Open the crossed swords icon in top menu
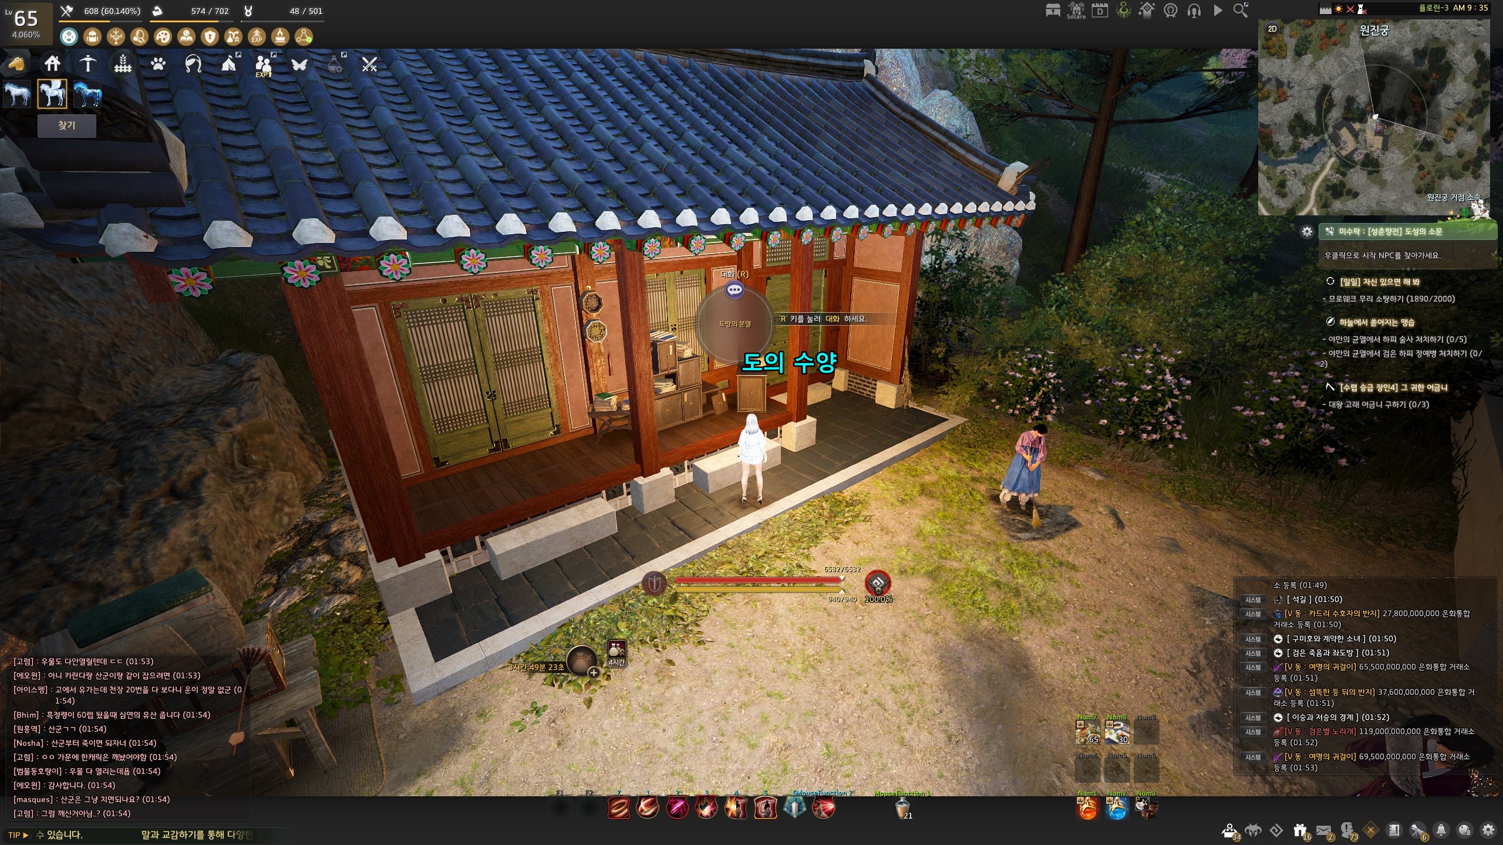1503x845 pixels. (x=369, y=64)
